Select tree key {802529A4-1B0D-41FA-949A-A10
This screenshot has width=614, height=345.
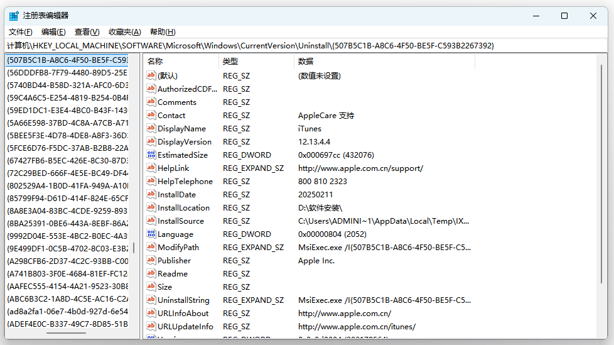[x=67, y=185]
